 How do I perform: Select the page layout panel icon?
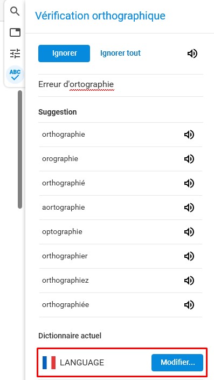[15, 32]
